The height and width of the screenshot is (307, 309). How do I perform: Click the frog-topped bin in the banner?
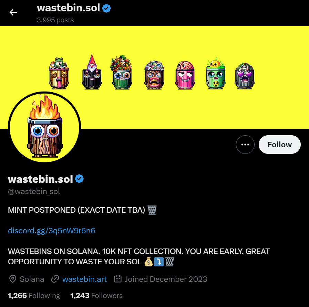point(59,73)
